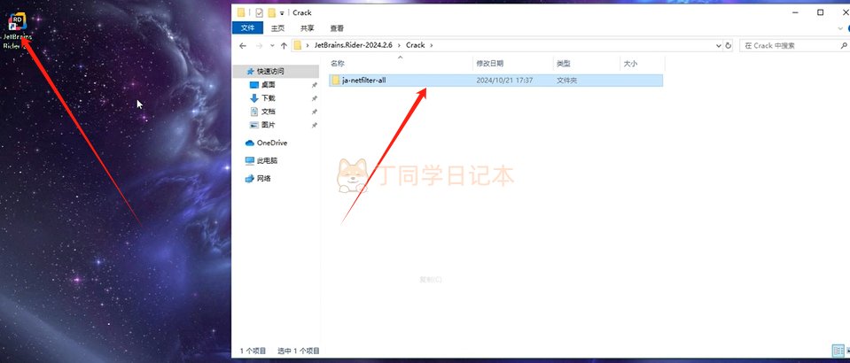Switch to details view icon in status bar

click(838, 351)
